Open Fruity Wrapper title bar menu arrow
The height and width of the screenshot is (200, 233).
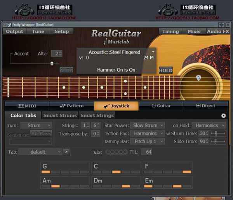5,25
